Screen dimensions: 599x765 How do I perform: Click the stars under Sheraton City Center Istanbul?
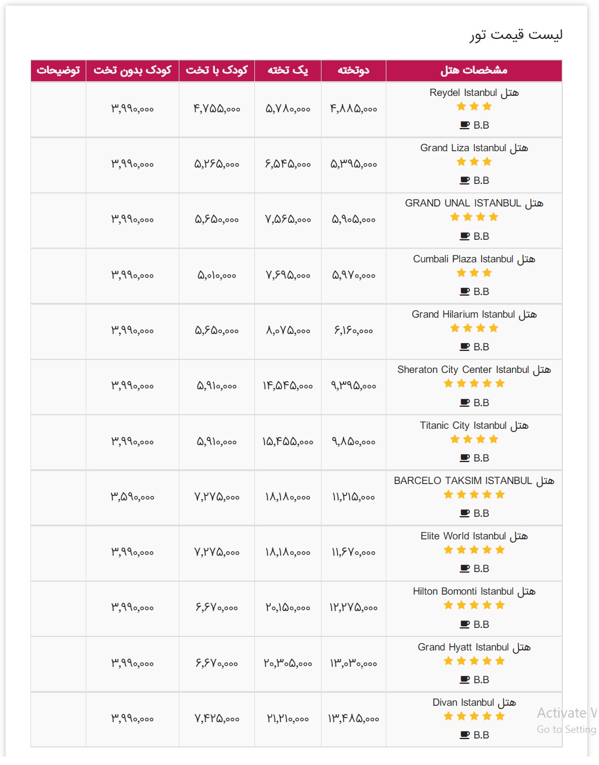(x=474, y=384)
